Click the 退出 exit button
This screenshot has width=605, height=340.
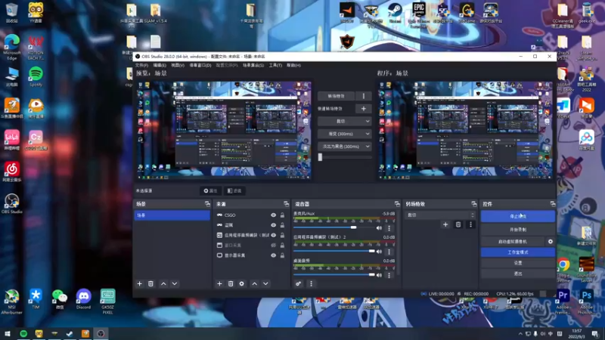coord(518,274)
